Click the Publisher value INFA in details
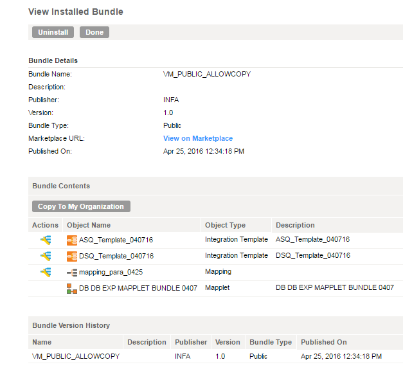Viewport: 403px width, 369px height. 171,100
